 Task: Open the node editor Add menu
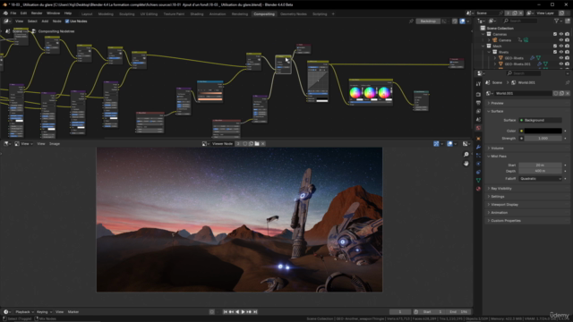click(45, 21)
